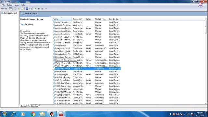Select the BranchCache service

(x=86, y=71)
